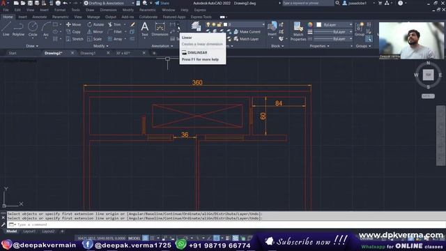This screenshot has height=251, width=446.
Task: Open the Insert ribbon tab
Action: click(x=22, y=17)
